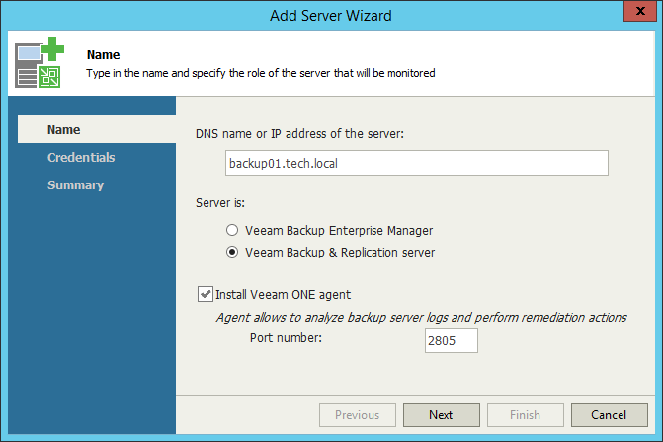Open the Summary wizard step
This screenshot has height=442, width=663.
click(x=76, y=184)
